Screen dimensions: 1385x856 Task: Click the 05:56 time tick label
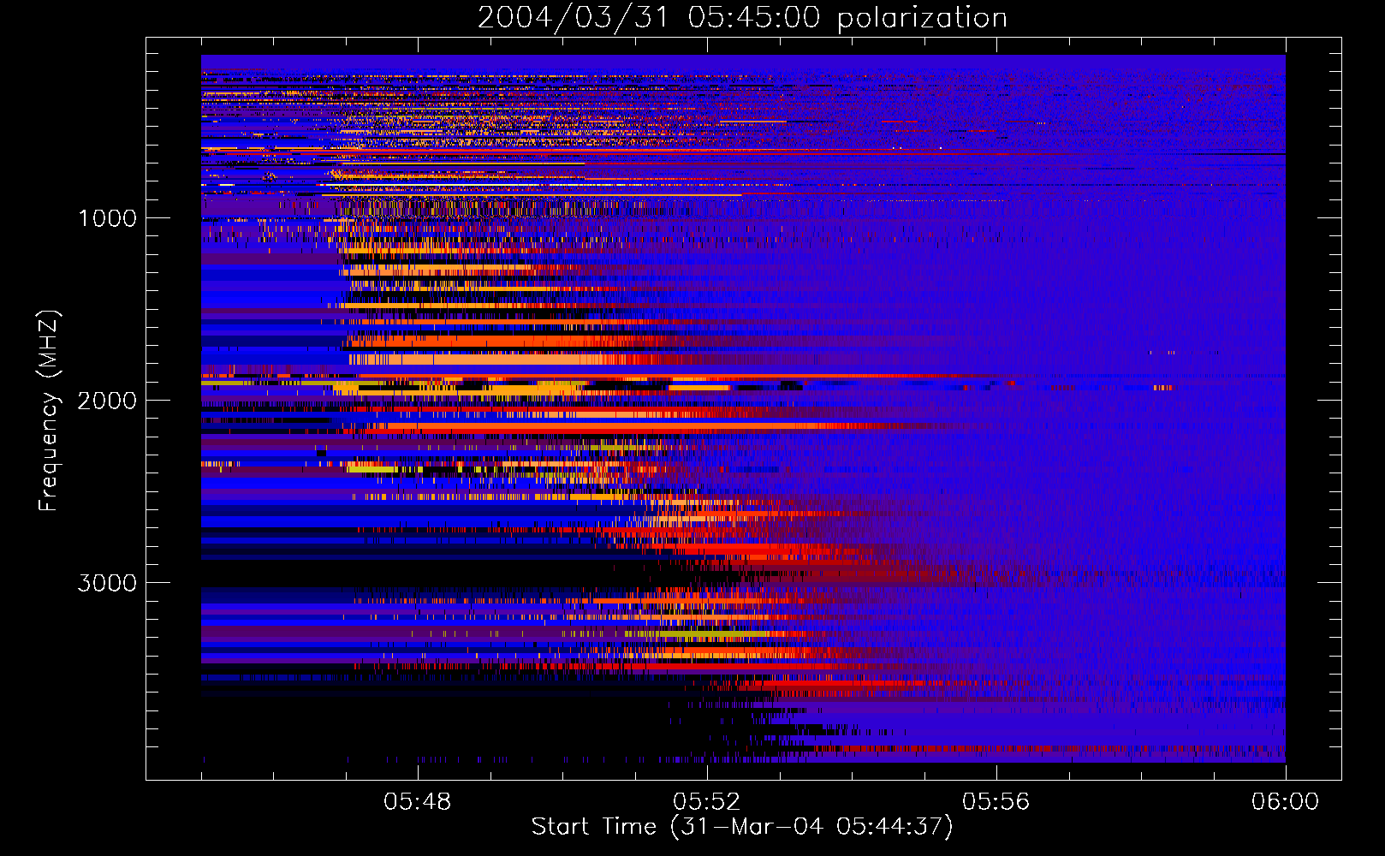pyautogui.click(x=996, y=801)
